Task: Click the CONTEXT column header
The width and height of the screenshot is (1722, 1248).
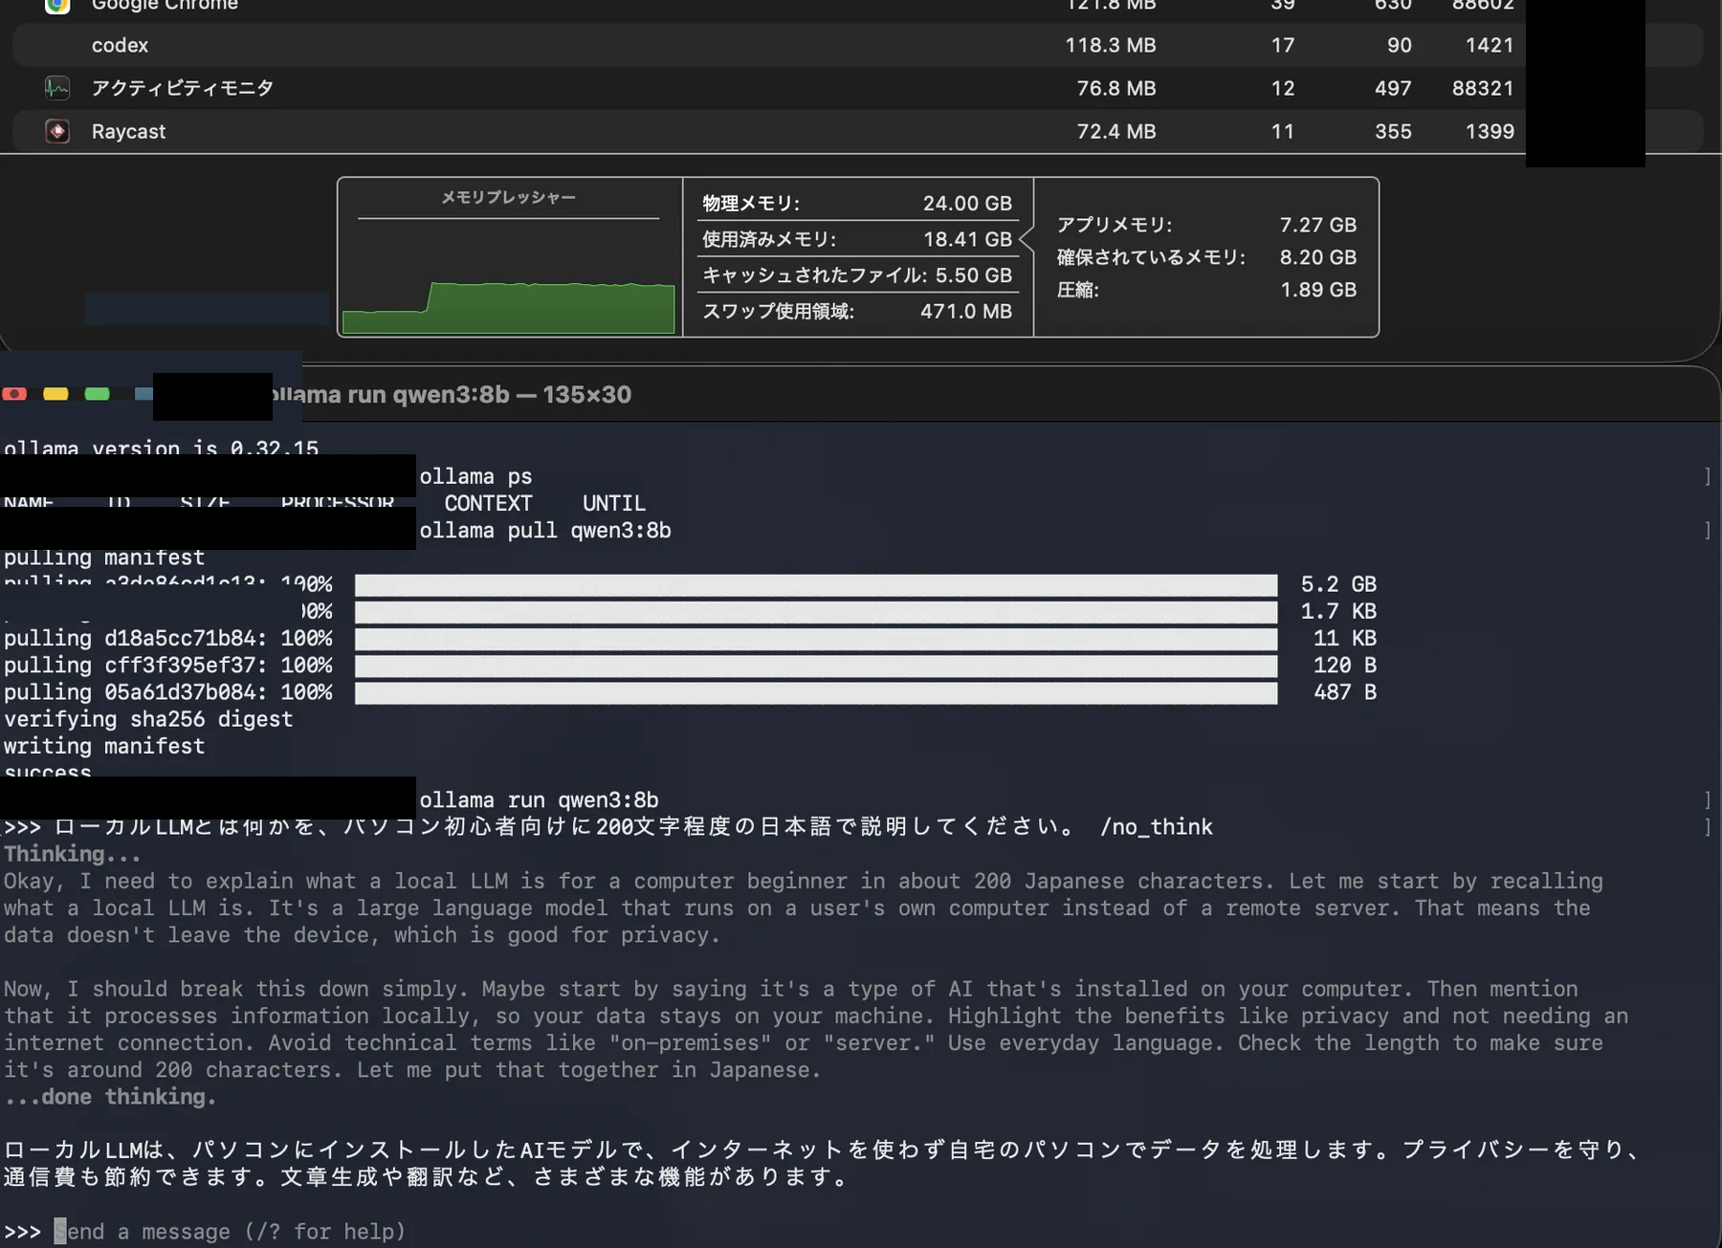Action: pyautogui.click(x=488, y=503)
